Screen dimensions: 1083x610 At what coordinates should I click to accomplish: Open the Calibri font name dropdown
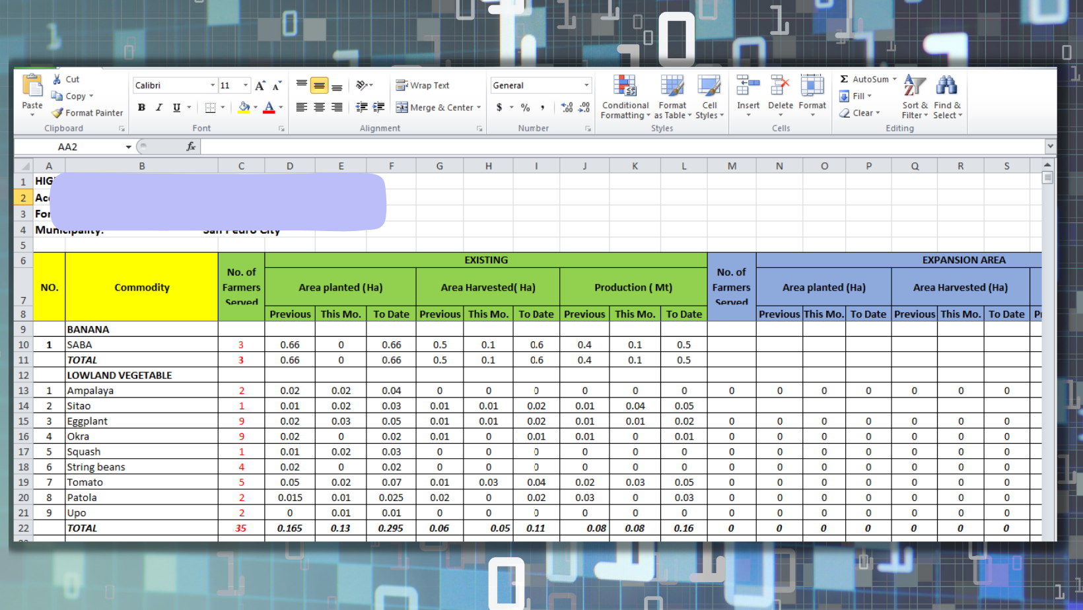pos(213,86)
